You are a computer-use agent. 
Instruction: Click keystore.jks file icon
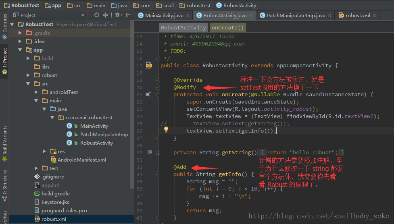pyautogui.click(x=37, y=202)
